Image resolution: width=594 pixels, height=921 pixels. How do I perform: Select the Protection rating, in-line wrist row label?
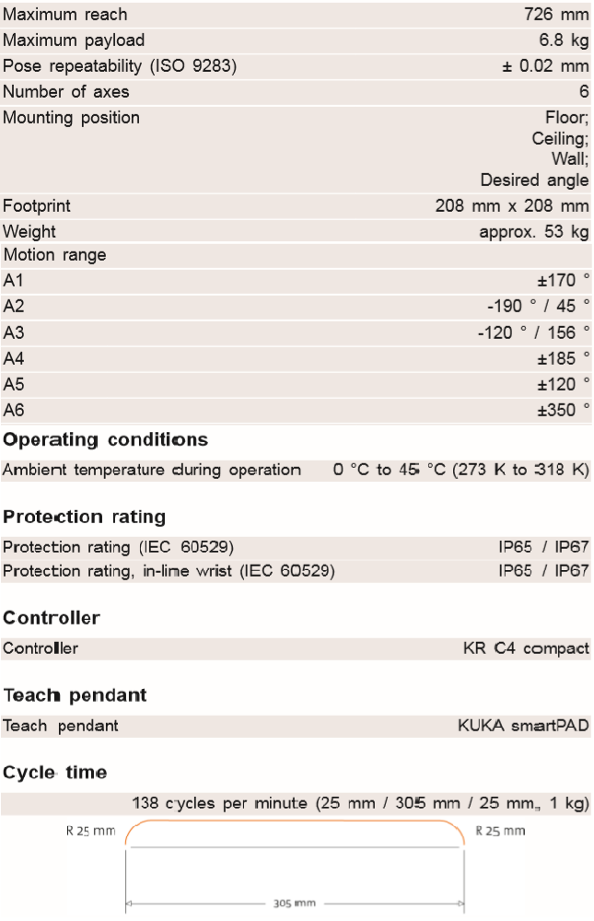pyautogui.click(x=169, y=571)
